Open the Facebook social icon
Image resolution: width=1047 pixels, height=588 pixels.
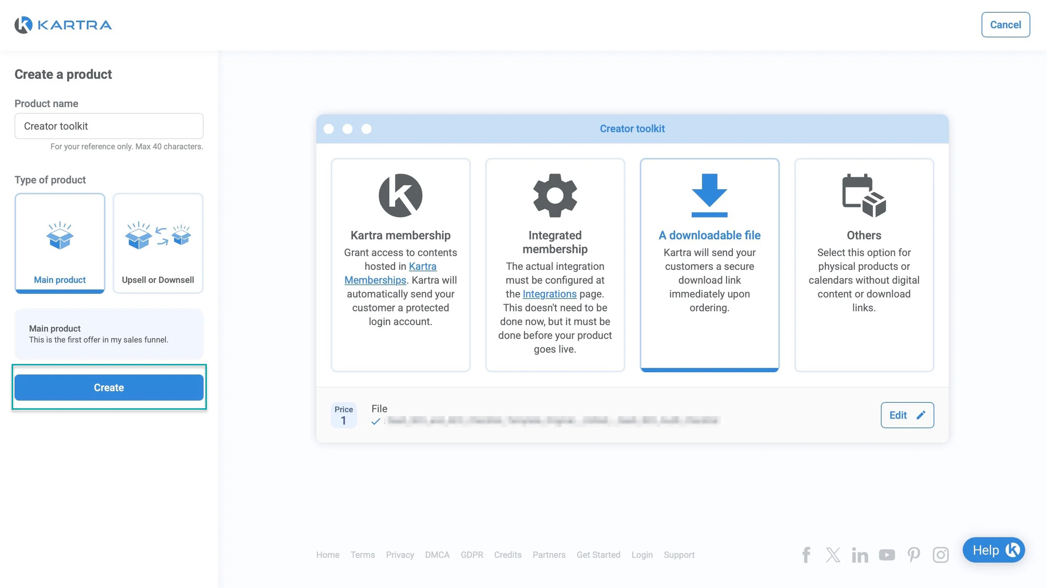[806, 555]
